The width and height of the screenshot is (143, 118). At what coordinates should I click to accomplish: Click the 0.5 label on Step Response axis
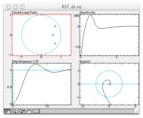(9, 87)
